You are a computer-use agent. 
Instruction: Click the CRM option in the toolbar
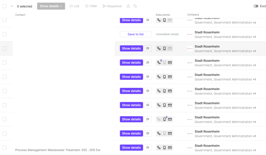91,6
